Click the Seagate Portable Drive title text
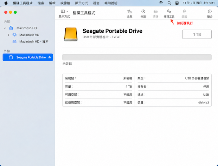 pos(112,31)
